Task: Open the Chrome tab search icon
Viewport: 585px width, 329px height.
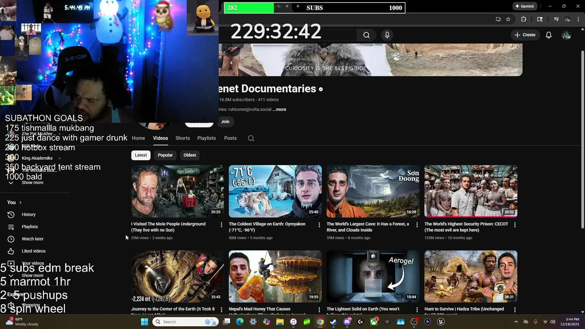Action: (x=540, y=19)
